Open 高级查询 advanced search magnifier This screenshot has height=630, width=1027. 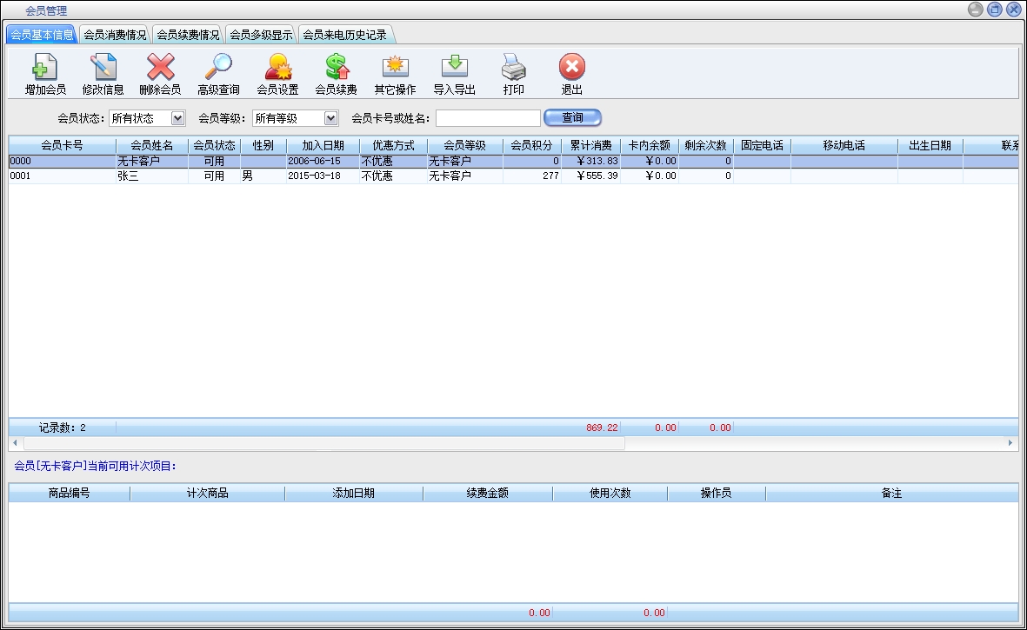coord(218,68)
